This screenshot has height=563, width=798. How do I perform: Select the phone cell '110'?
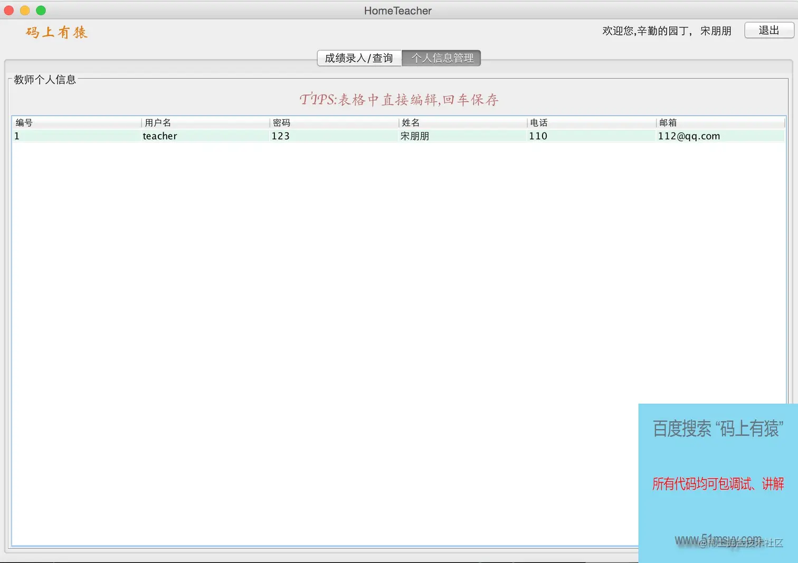(592, 136)
